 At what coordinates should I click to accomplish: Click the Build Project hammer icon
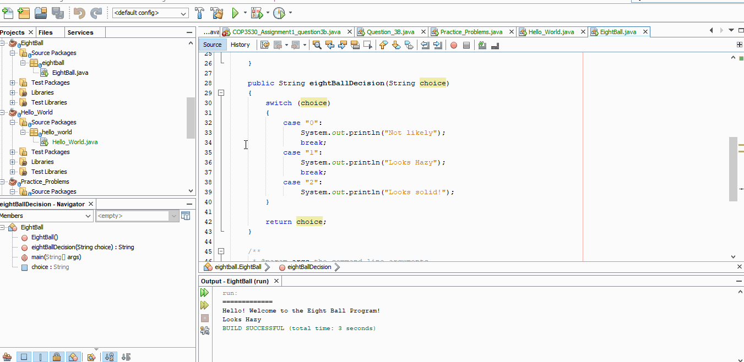click(x=200, y=13)
